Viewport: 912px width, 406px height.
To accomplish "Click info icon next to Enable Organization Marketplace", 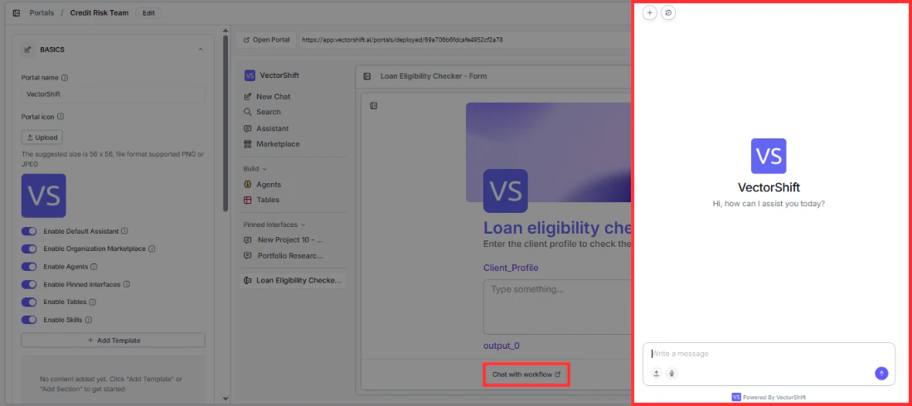I will click(x=152, y=249).
